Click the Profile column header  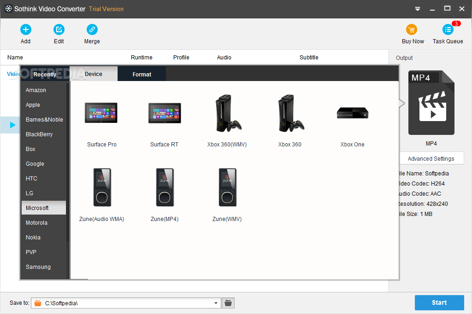tap(181, 58)
